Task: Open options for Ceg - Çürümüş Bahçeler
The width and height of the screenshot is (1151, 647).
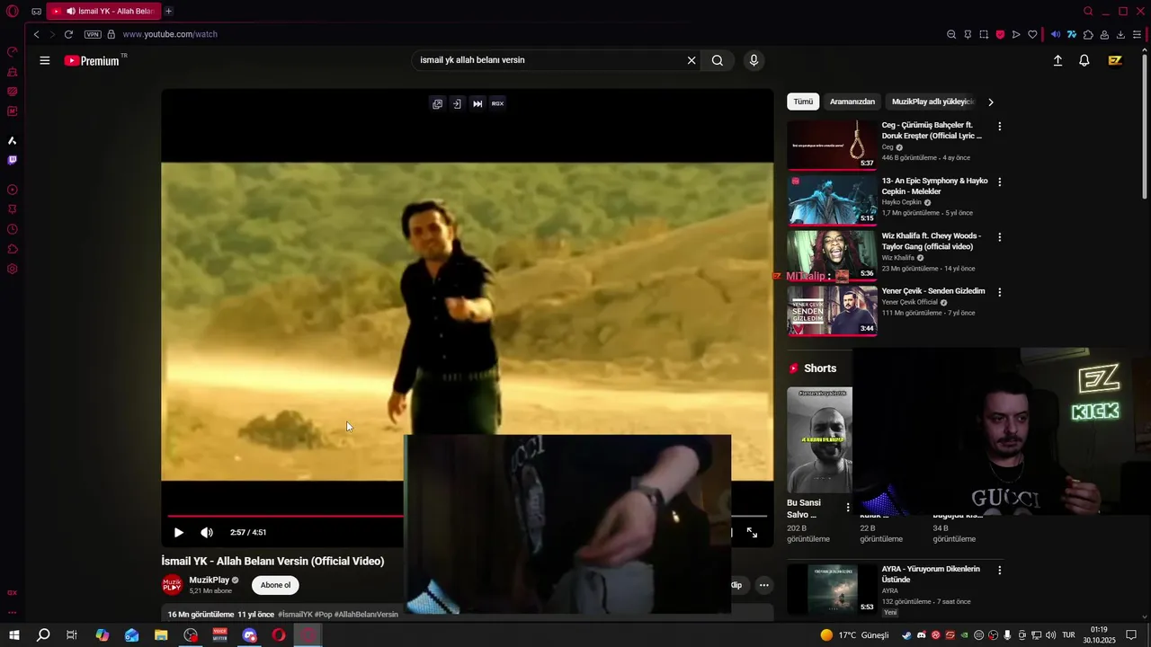Action: 999,127
